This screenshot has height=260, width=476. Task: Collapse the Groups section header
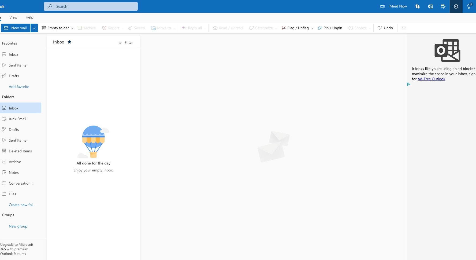[8, 215]
